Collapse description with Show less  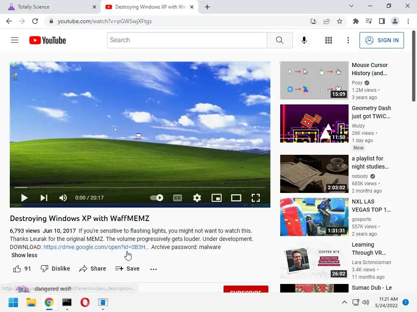[x=24, y=255]
